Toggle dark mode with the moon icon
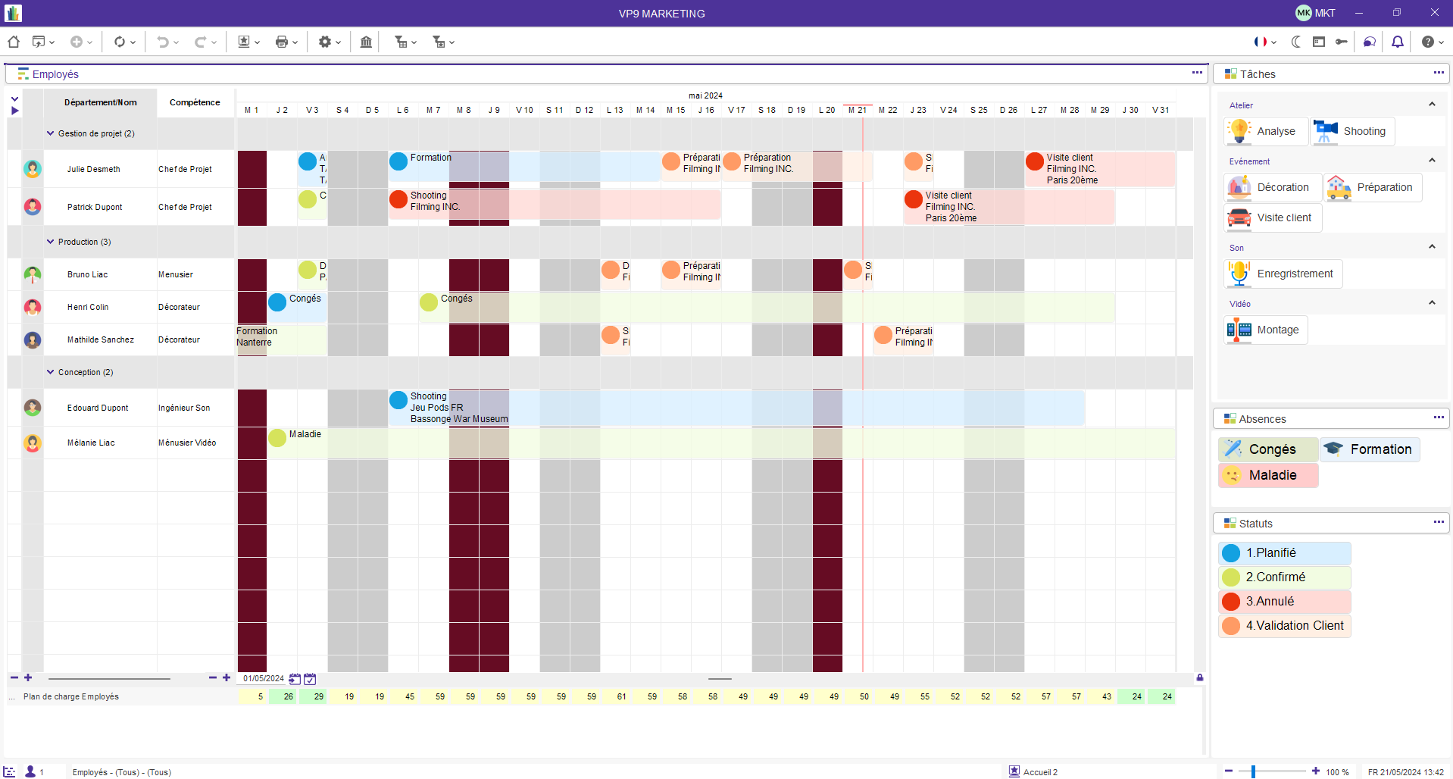The height and width of the screenshot is (779, 1453). point(1296,42)
